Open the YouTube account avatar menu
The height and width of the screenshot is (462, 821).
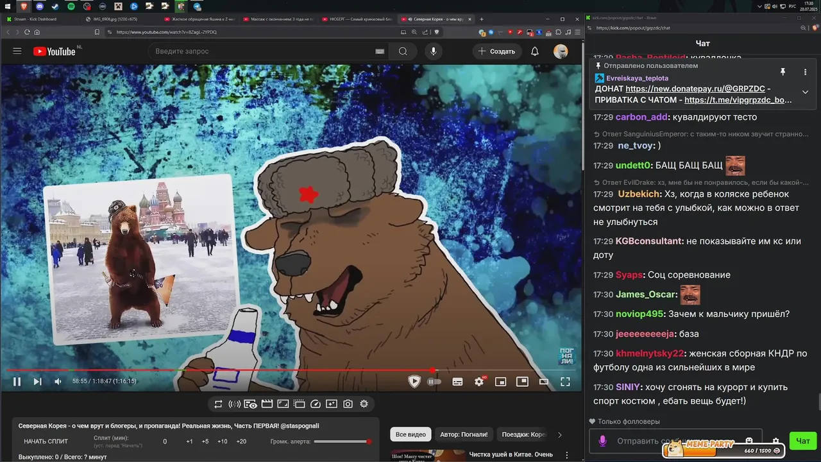point(561,51)
